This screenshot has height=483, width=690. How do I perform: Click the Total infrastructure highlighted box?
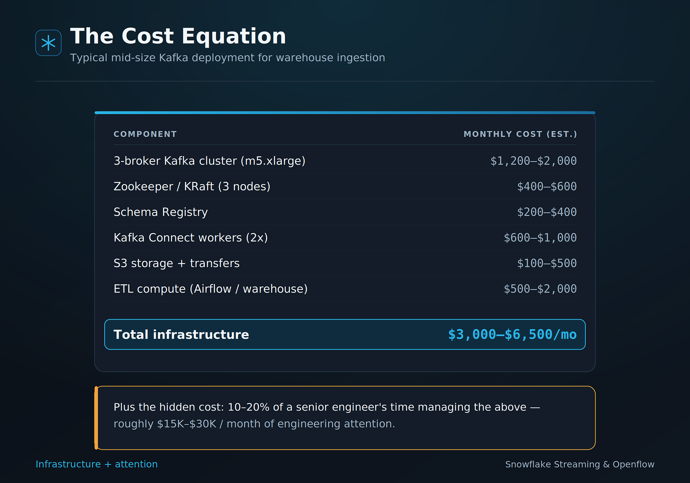(x=345, y=334)
